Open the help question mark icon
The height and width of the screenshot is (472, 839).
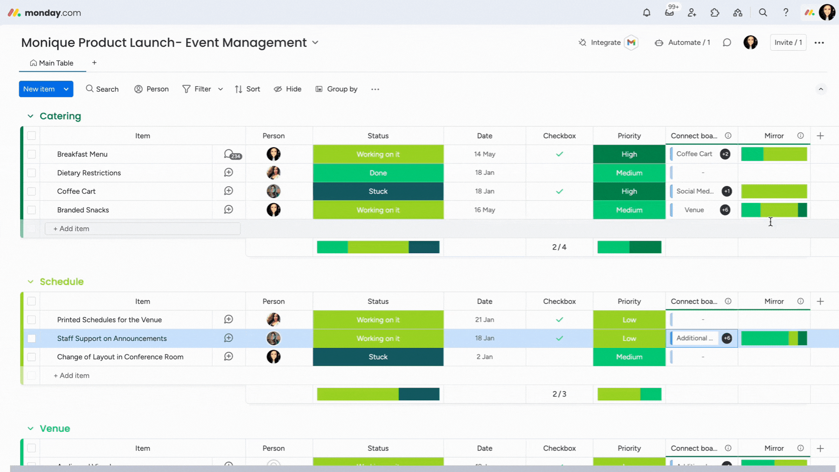coord(786,13)
